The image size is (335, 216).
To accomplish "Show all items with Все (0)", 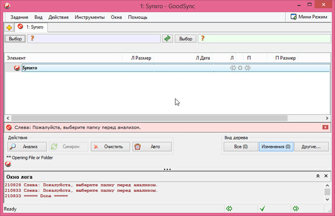I will click(241, 147).
